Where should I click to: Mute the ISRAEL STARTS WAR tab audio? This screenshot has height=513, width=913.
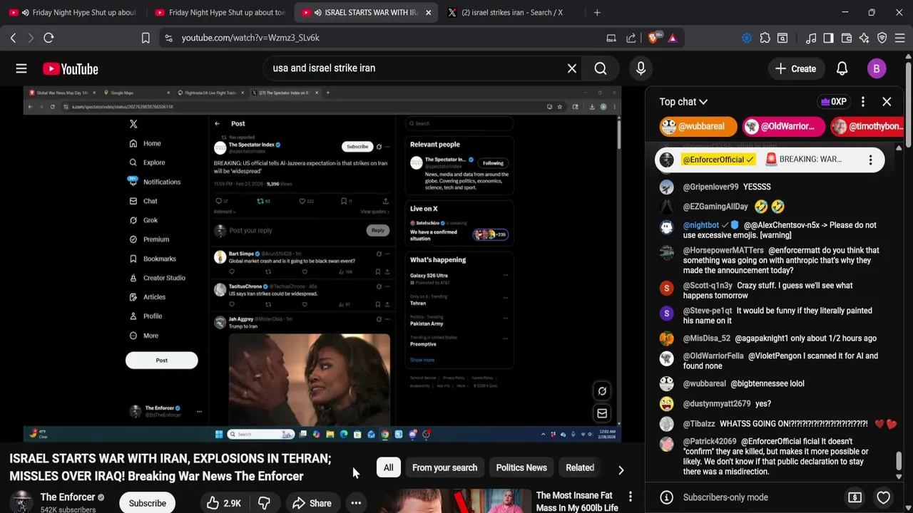(x=318, y=12)
